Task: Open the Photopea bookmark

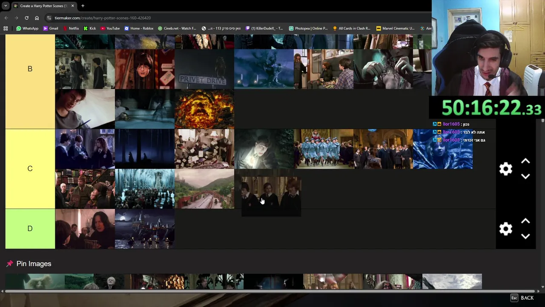Action: click(x=308, y=29)
